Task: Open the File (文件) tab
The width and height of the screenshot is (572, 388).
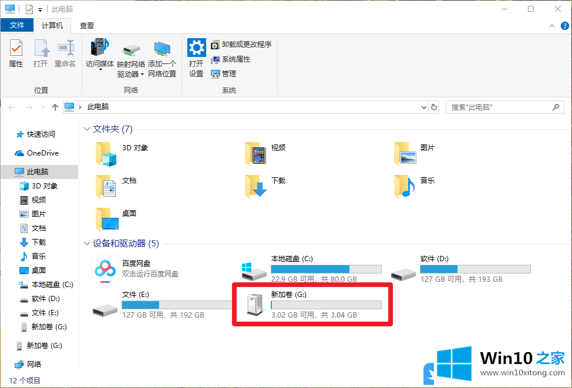Action: (17, 25)
